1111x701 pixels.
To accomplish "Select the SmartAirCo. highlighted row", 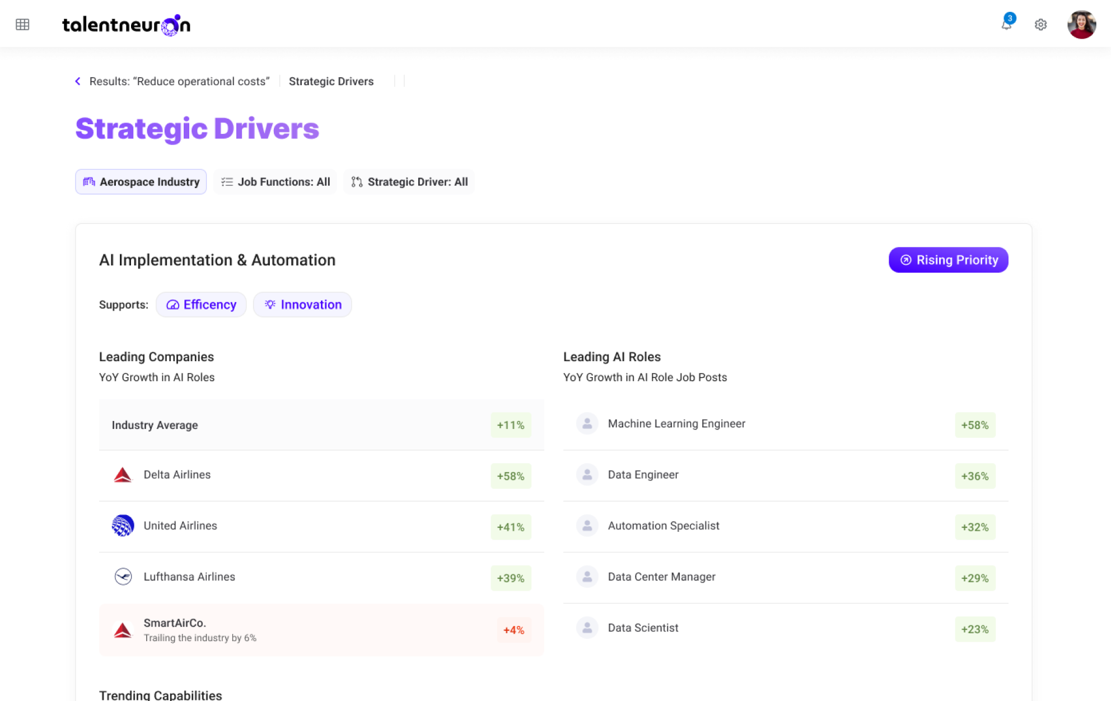I will coord(321,630).
